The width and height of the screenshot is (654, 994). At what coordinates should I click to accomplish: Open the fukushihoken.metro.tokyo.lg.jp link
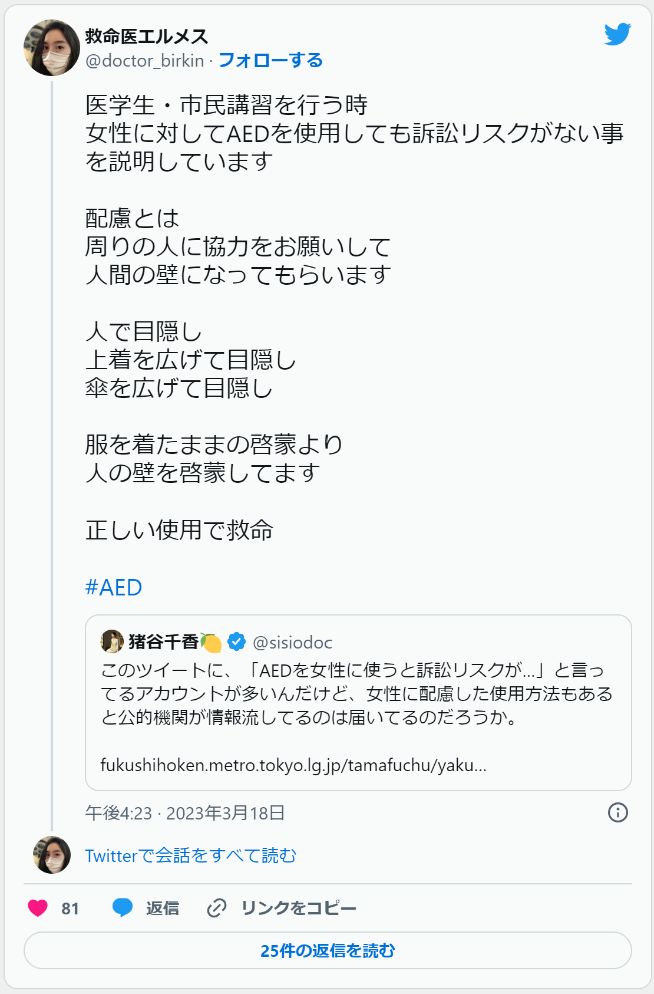click(293, 765)
